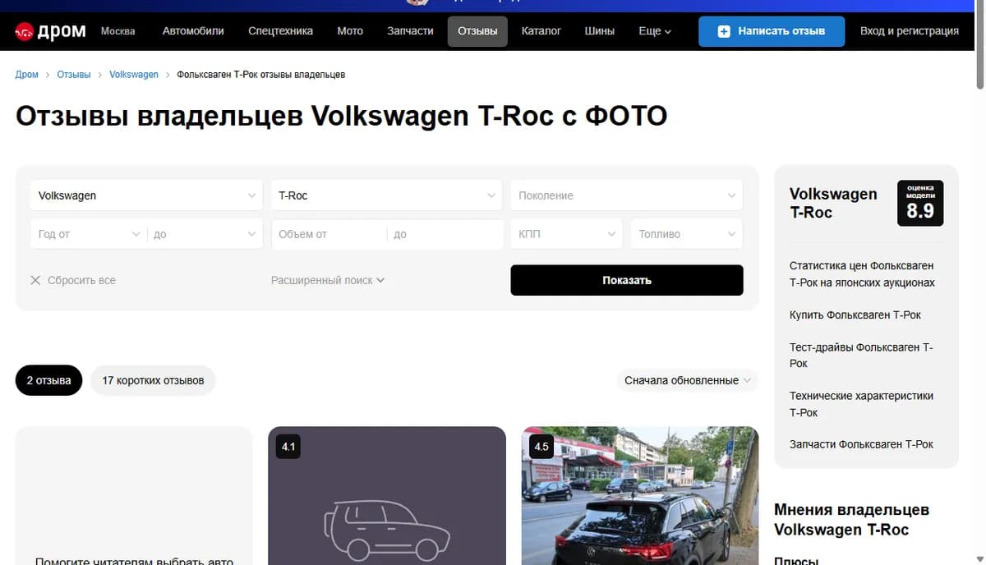This screenshot has height=565, width=986.
Task: Click the X icon beside Сбросить все
Action: (x=35, y=280)
